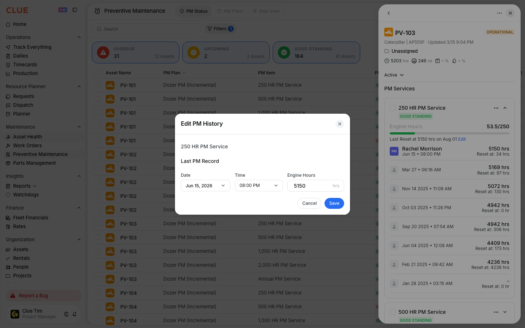Expand the Reports submenu
525x328 pixels.
coord(35,186)
